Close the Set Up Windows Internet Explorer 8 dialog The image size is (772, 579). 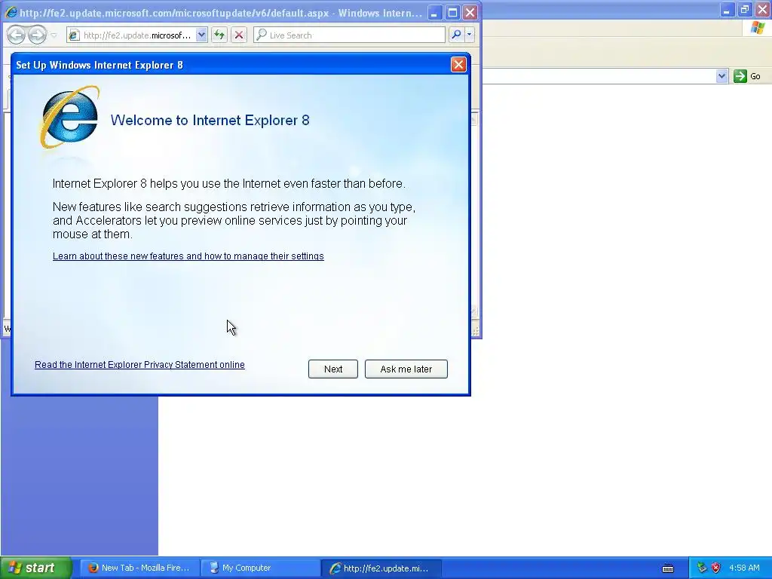458,65
